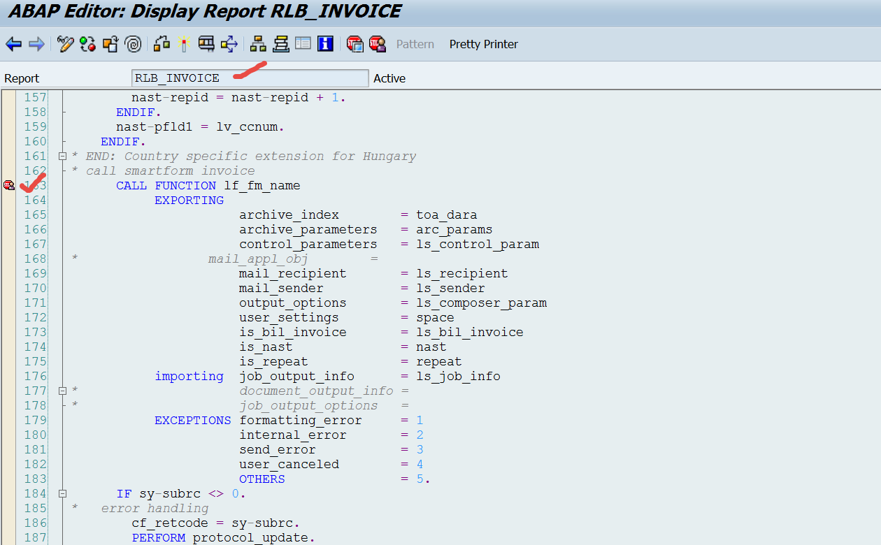Select the RLB_INVOICE report name field

coord(250,78)
